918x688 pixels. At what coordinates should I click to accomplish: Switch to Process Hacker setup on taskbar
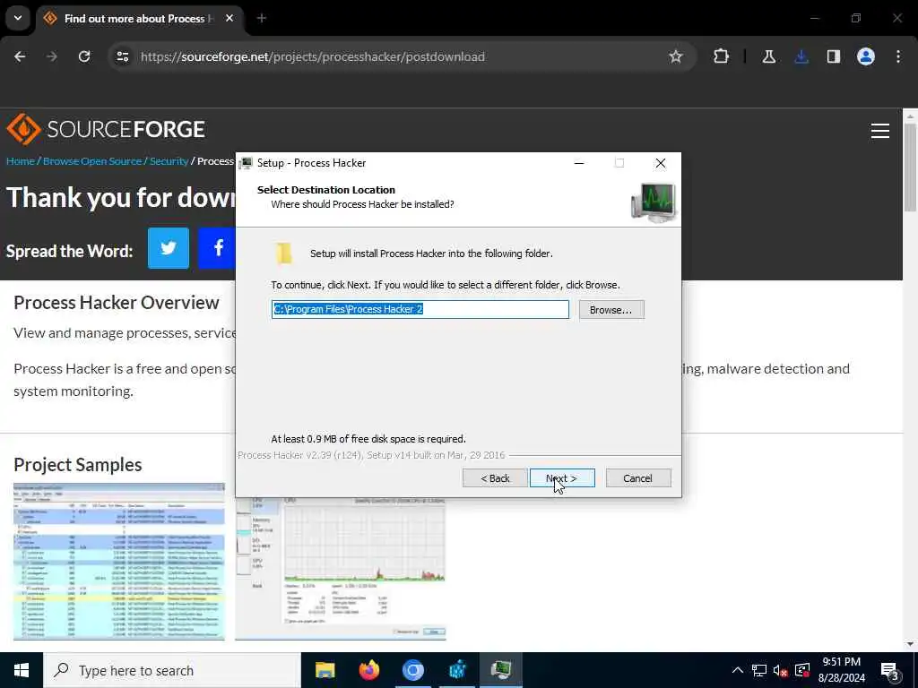coord(501,670)
